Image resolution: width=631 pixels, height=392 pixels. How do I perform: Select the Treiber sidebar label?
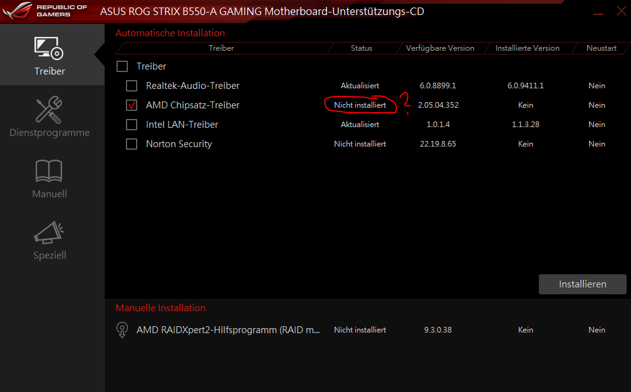click(50, 71)
